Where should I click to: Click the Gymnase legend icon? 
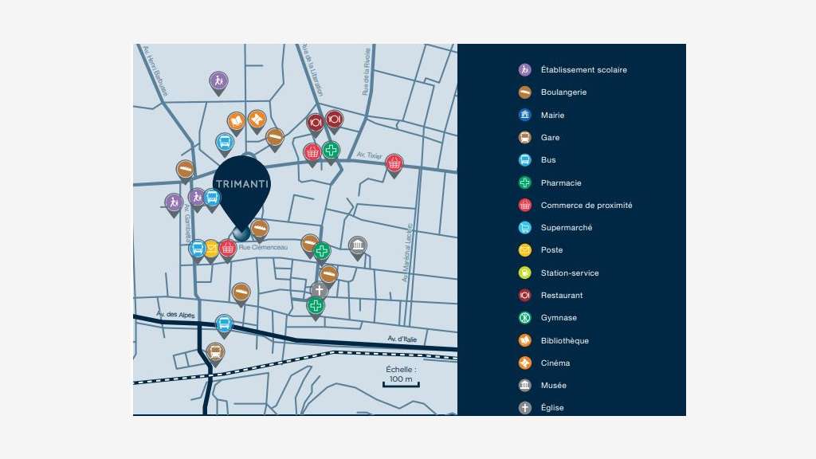[525, 317]
